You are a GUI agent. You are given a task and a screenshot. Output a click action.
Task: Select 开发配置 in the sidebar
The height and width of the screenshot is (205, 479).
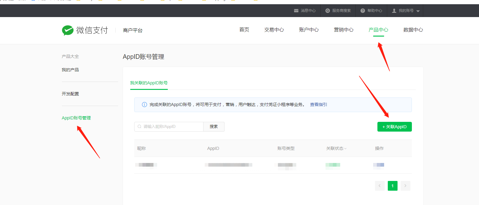pyautogui.click(x=70, y=94)
